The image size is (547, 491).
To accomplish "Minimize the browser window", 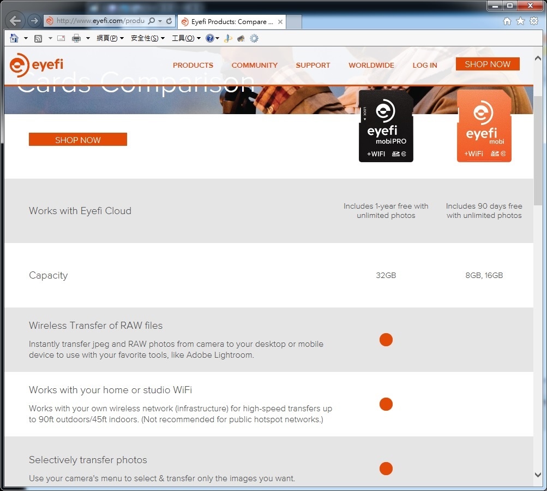I will coord(495,5).
